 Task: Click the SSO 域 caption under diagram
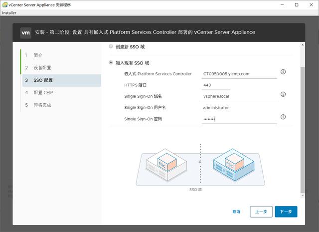tap(195, 190)
